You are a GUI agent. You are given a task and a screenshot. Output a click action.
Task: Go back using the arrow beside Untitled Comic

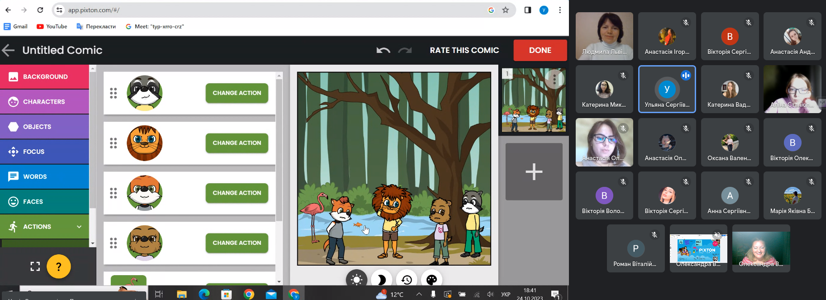click(x=8, y=50)
